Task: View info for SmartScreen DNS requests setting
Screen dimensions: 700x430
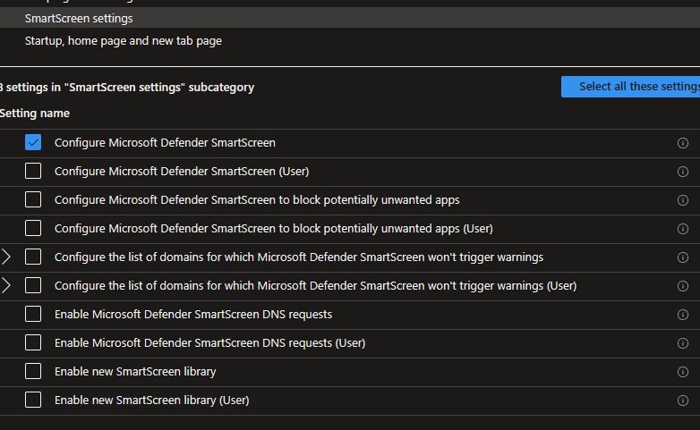Action: click(683, 315)
